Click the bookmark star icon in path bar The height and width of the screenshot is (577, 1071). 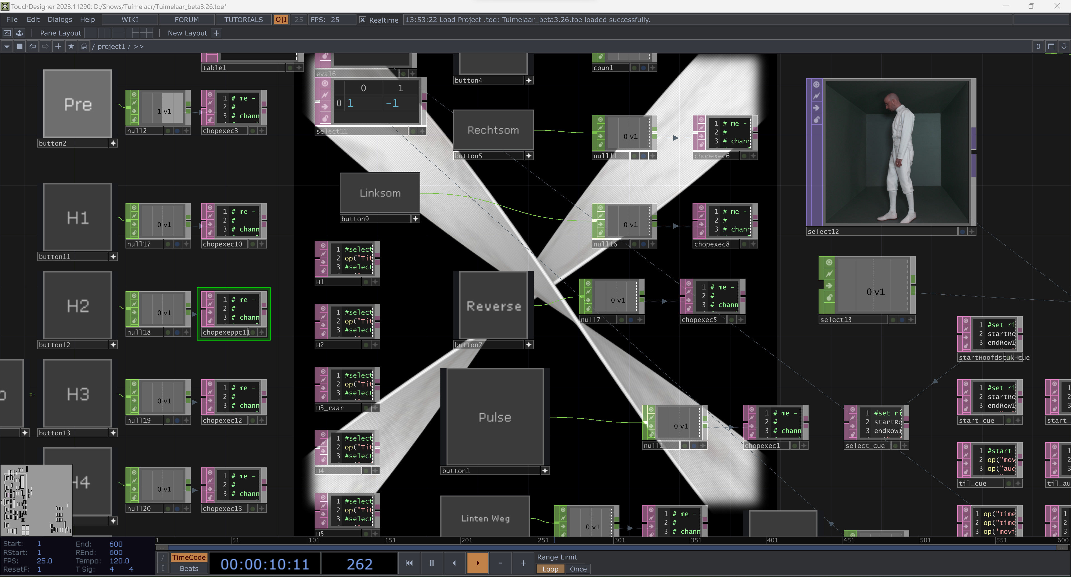point(71,47)
